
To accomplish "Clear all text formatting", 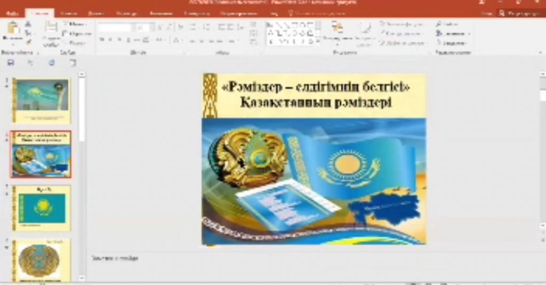I will [181, 28].
